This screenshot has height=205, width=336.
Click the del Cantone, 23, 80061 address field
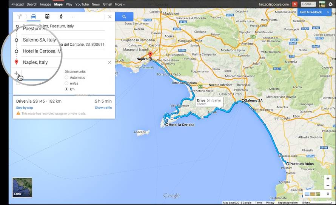tap(83, 44)
